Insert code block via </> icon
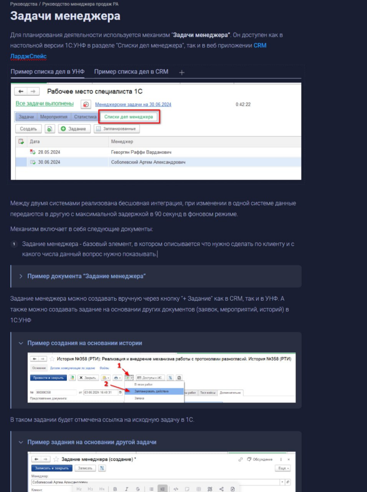Viewport: 367px width, 492px height. coord(176,489)
